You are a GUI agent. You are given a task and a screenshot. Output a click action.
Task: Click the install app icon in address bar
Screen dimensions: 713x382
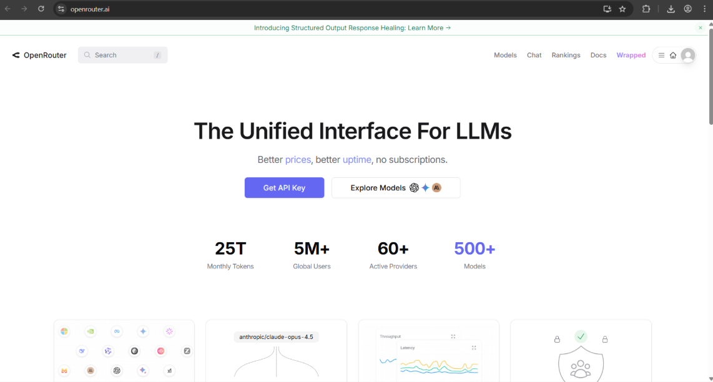pyautogui.click(x=607, y=9)
